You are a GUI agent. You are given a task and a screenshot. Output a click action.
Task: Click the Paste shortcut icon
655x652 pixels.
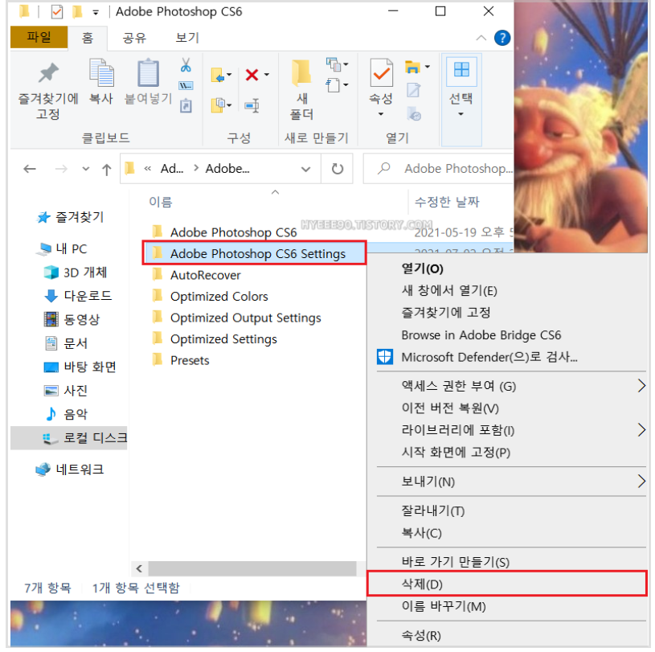(186, 106)
